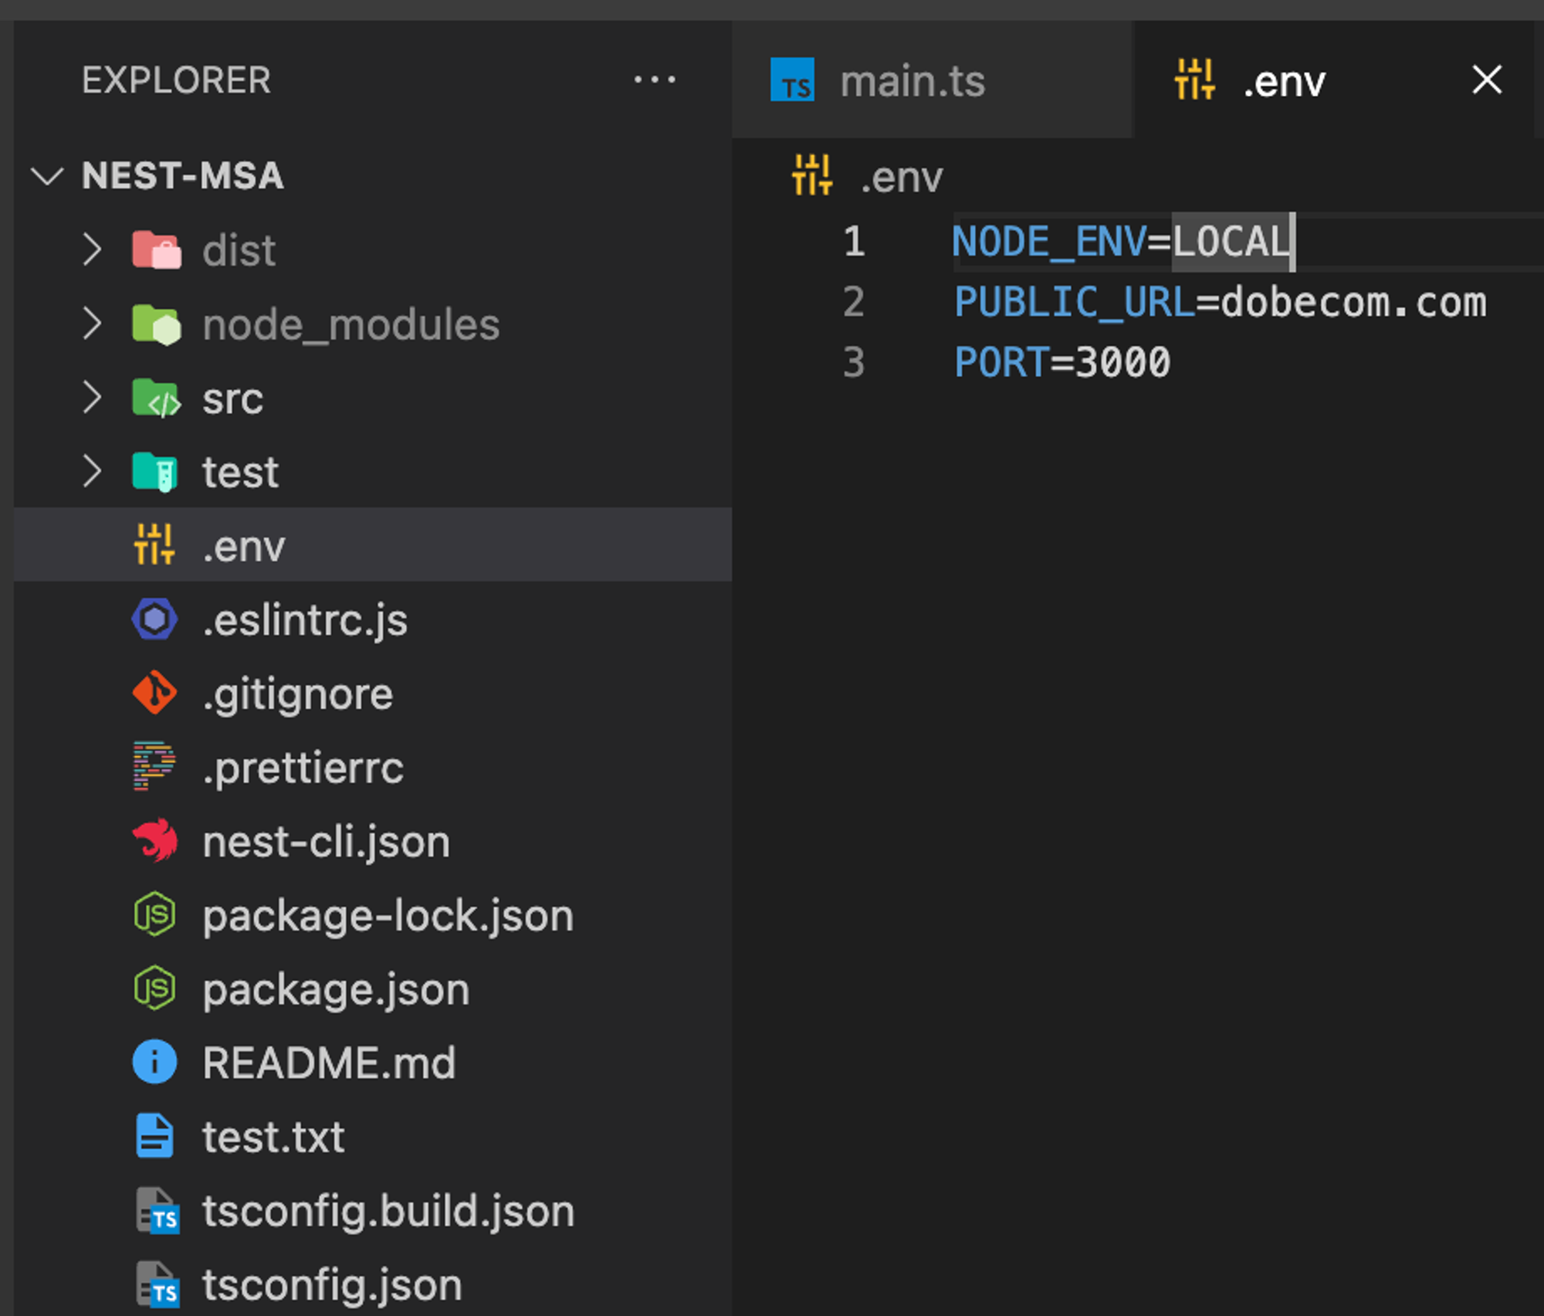Click the settings icon in the .env breadcrumb
This screenshot has height=1316, width=1544.
click(x=812, y=176)
